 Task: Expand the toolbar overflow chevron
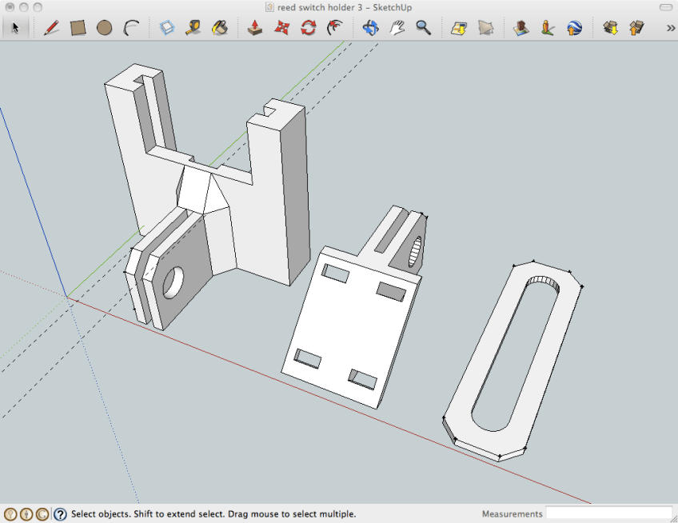pyautogui.click(x=670, y=28)
